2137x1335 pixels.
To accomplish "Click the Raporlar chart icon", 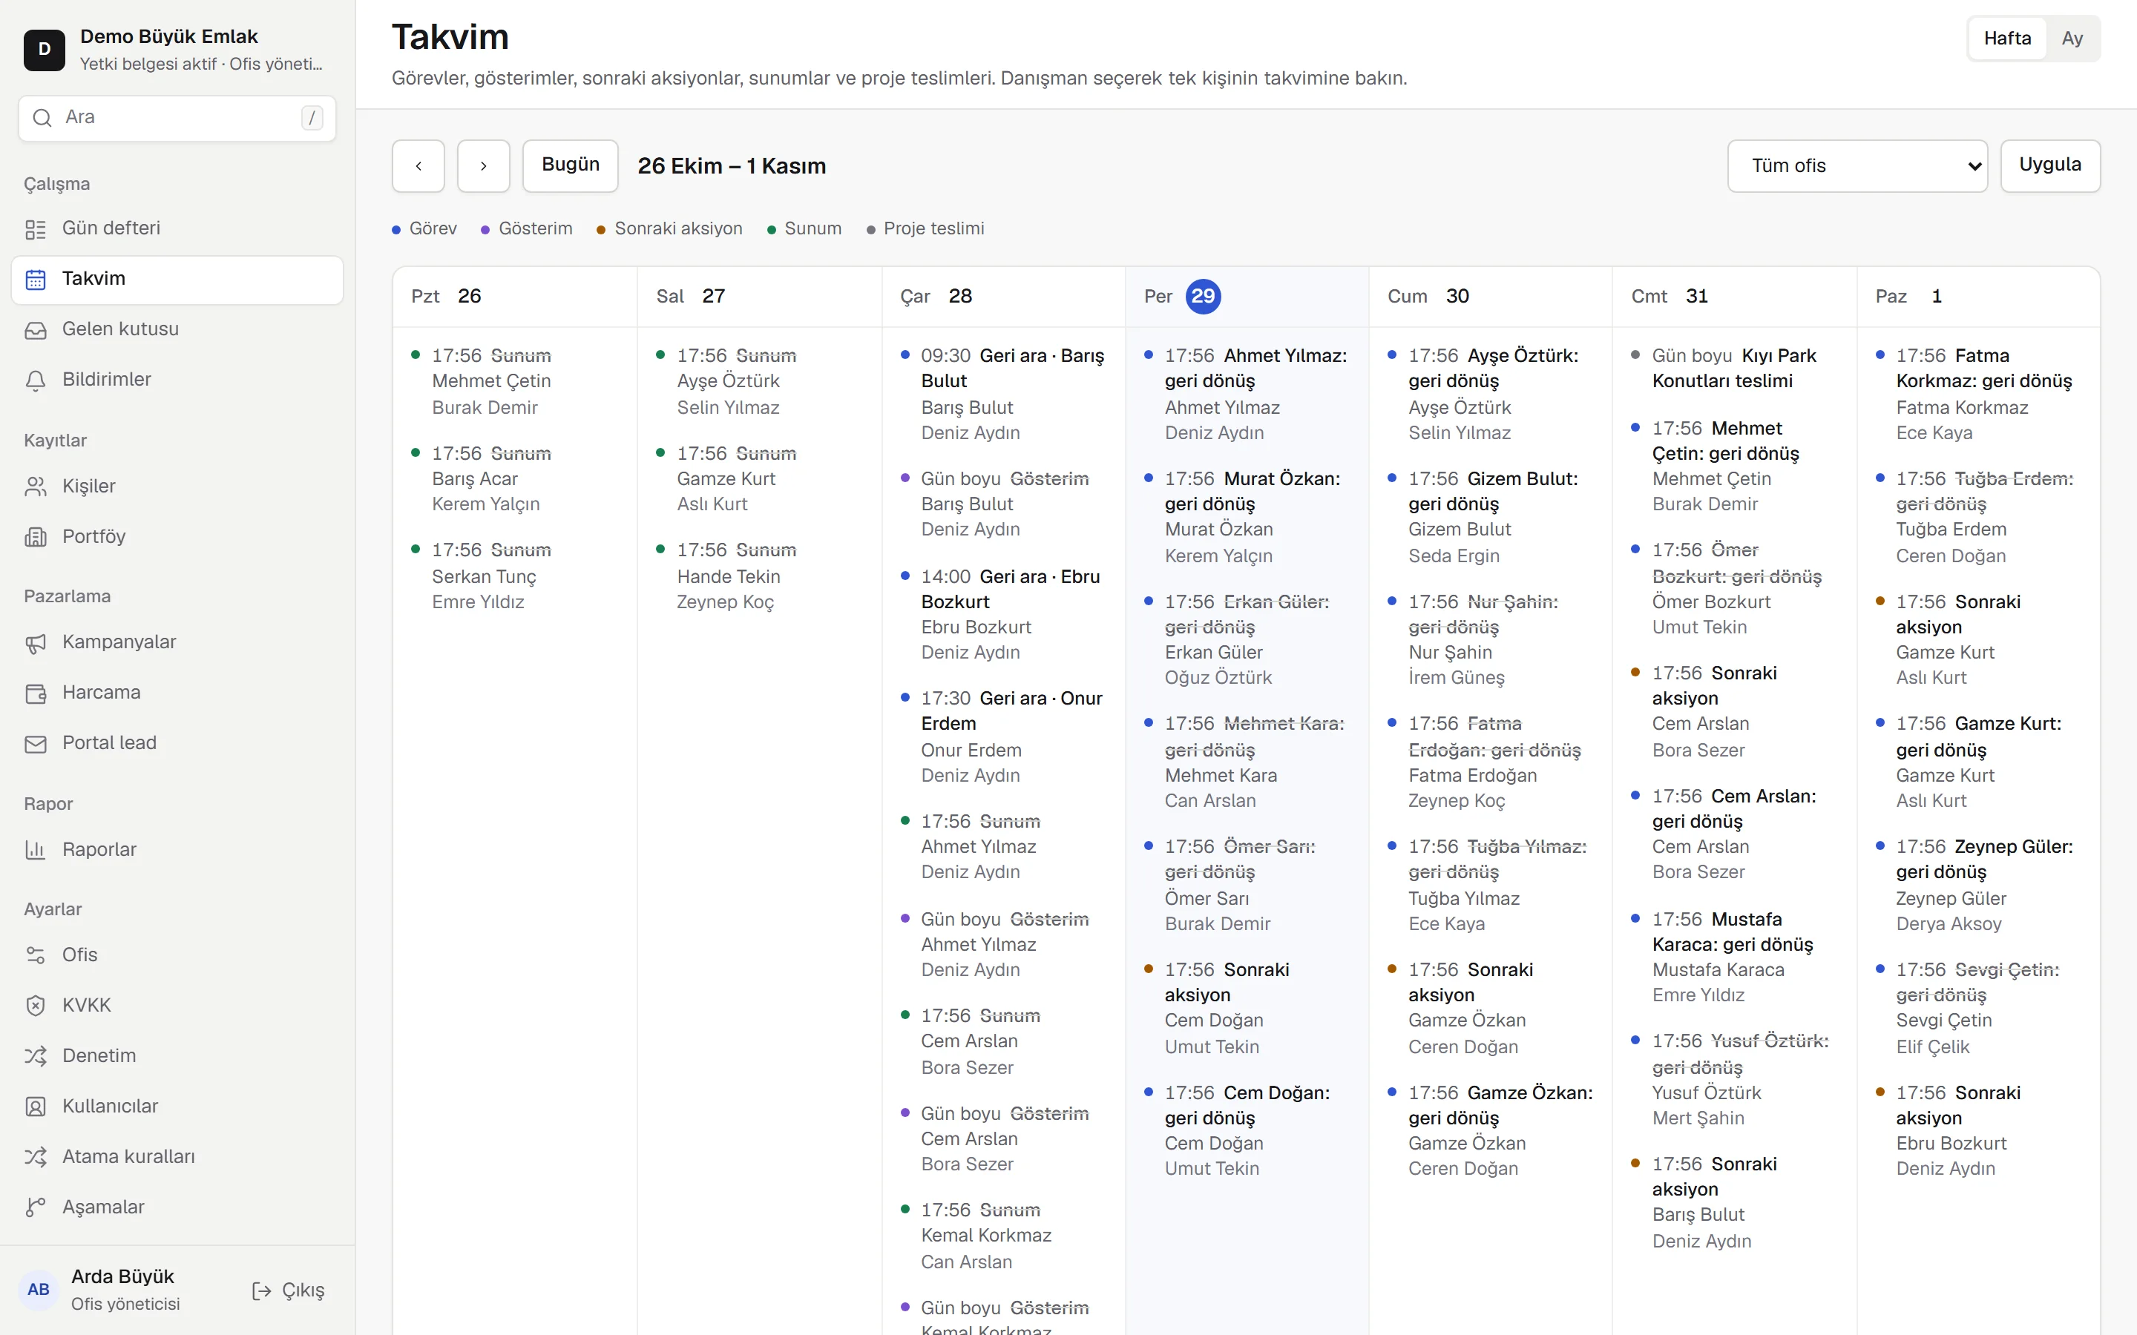I will point(36,850).
